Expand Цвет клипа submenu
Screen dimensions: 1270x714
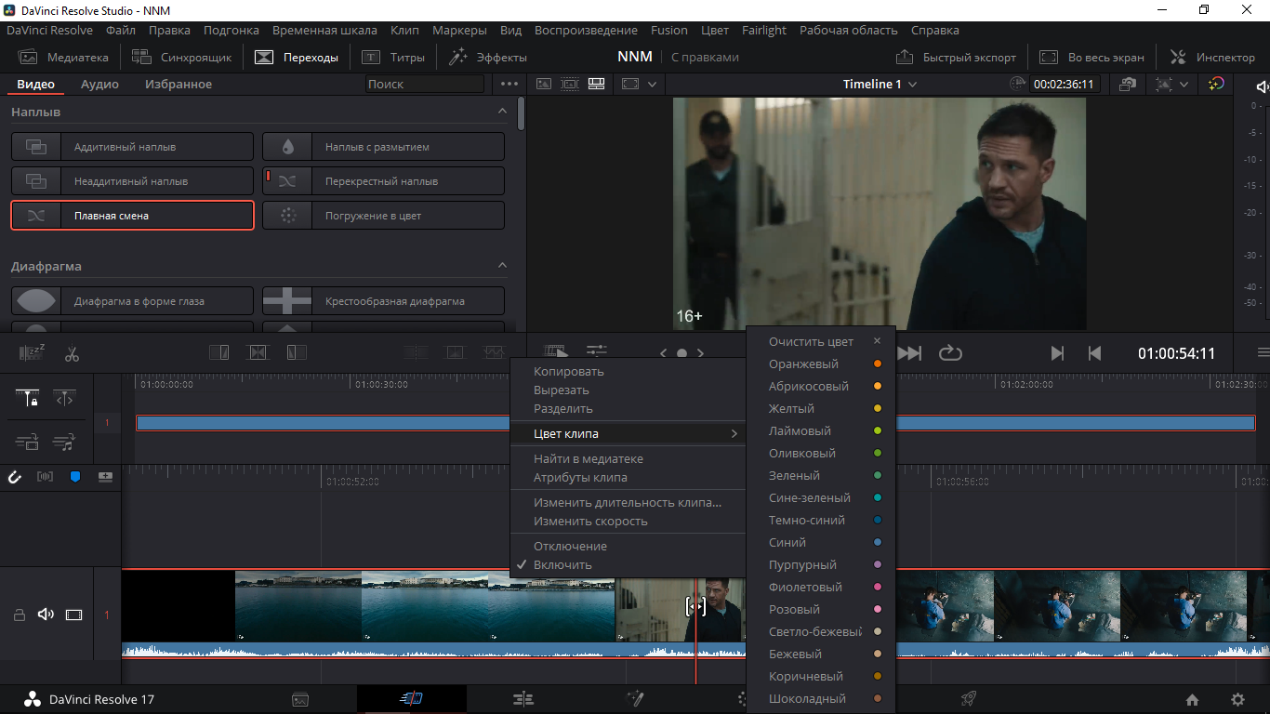(628, 434)
